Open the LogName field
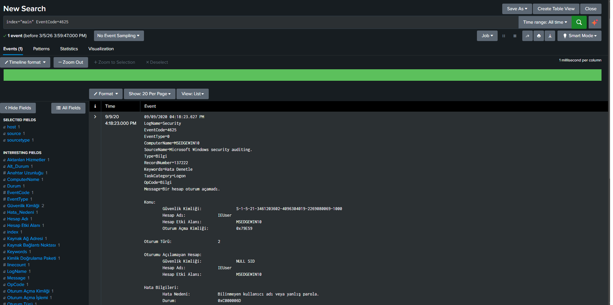Image resolution: width=613 pixels, height=305 pixels. [17, 272]
